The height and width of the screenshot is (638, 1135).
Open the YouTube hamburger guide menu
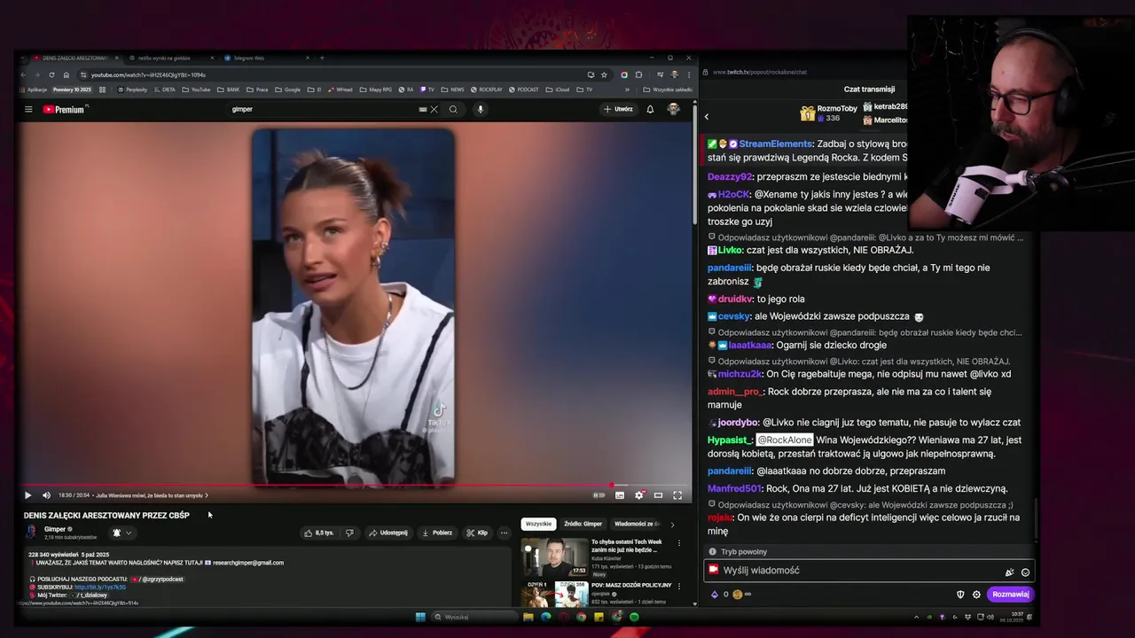pyautogui.click(x=28, y=110)
